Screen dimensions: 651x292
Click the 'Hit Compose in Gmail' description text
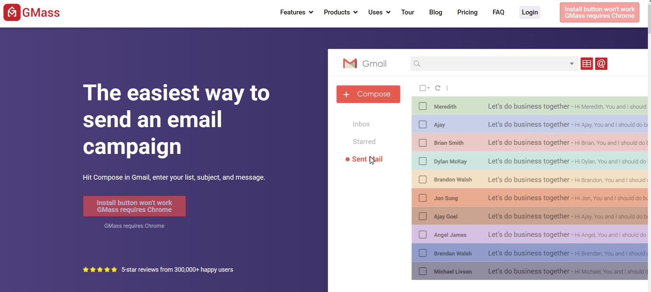tap(174, 177)
